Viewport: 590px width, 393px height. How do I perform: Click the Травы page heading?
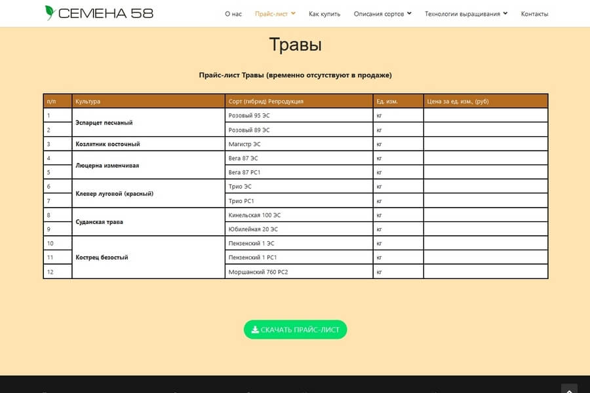(x=295, y=45)
